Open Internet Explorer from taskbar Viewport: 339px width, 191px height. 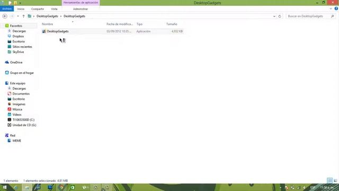(16, 187)
